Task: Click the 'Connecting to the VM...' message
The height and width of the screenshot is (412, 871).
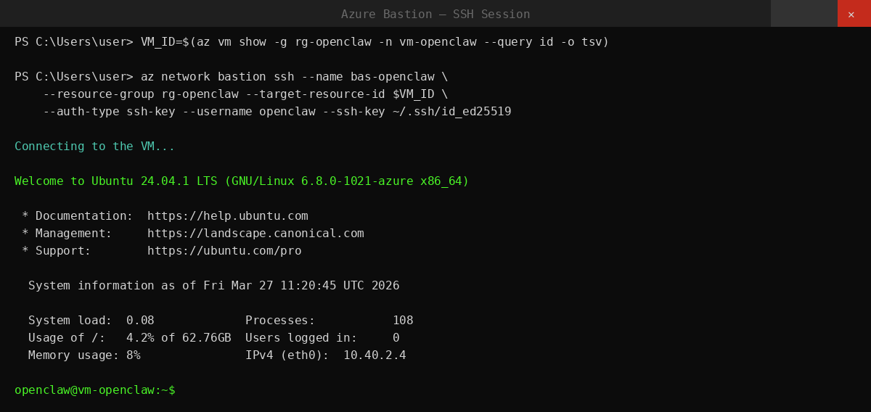Action: coord(94,147)
